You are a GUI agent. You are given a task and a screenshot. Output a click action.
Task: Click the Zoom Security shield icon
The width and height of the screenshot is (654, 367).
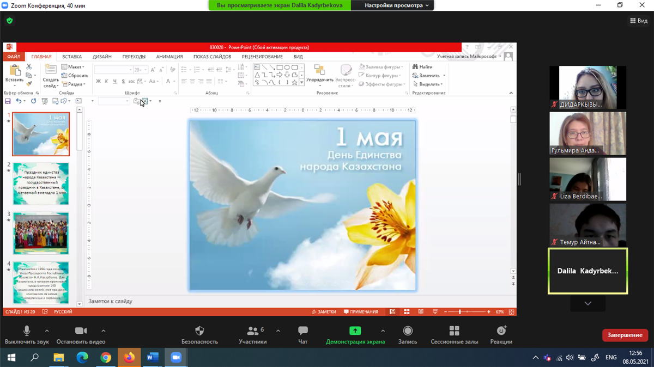(x=199, y=331)
